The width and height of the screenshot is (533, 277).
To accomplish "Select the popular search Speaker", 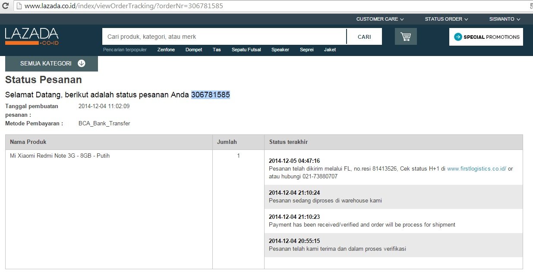I will click(280, 50).
